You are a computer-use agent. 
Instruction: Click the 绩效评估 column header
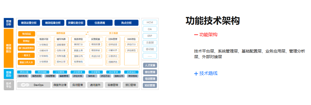tap(78, 39)
